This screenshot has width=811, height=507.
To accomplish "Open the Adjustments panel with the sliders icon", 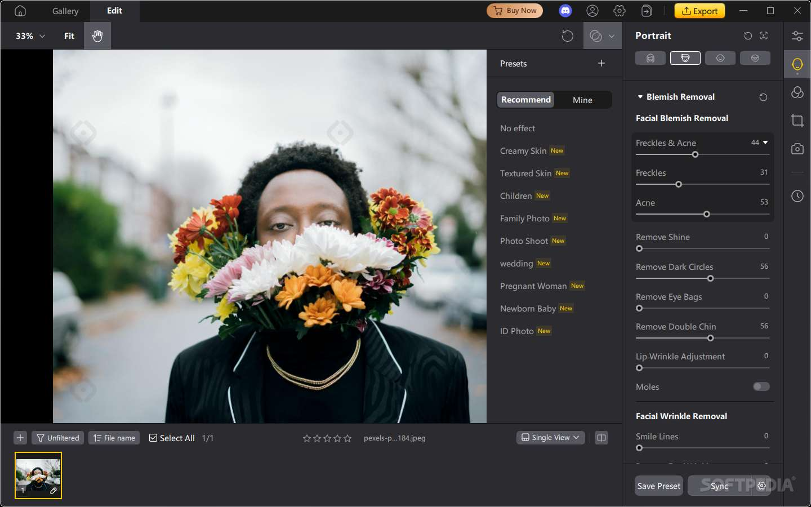I will [x=797, y=35].
